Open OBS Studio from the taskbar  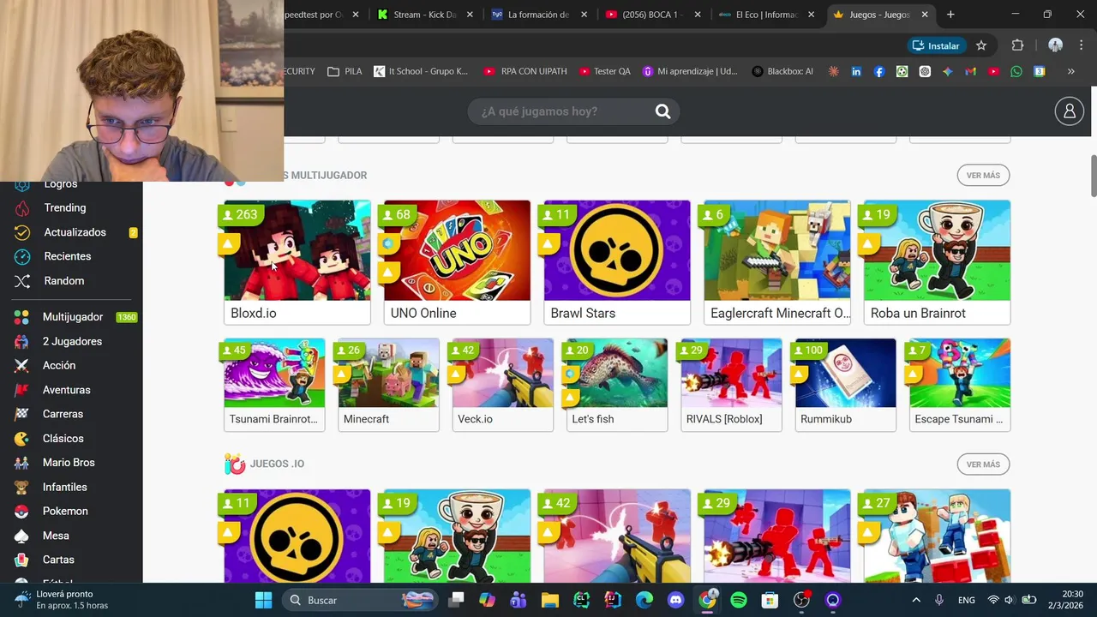point(801,600)
